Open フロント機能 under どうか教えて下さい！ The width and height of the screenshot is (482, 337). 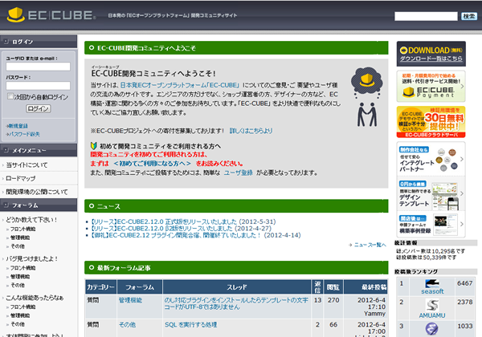pyautogui.click(x=22, y=229)
